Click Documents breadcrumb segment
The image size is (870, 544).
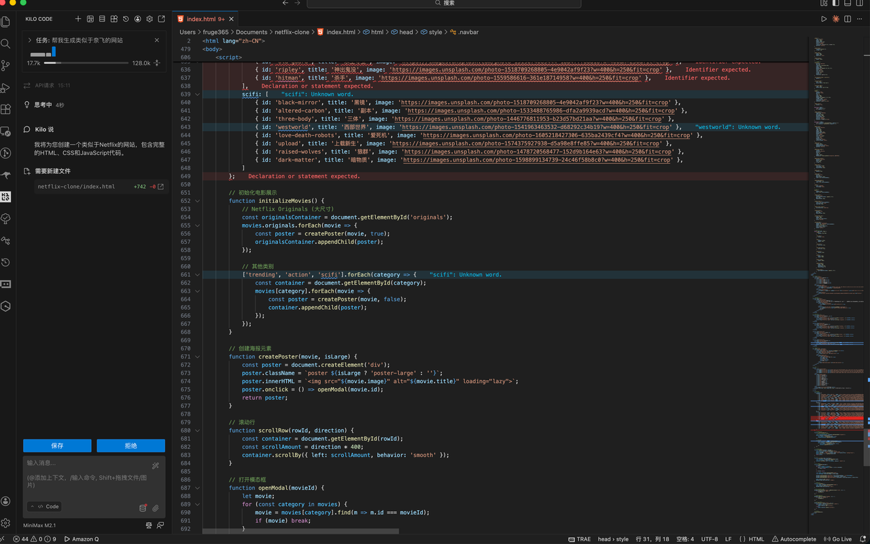pyautogui.click(x=251, y=32)
